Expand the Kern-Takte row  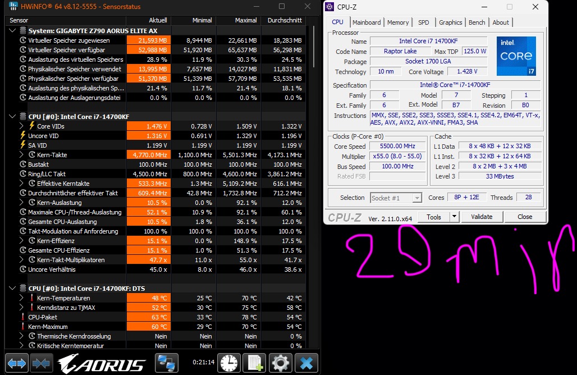point(21,154)
